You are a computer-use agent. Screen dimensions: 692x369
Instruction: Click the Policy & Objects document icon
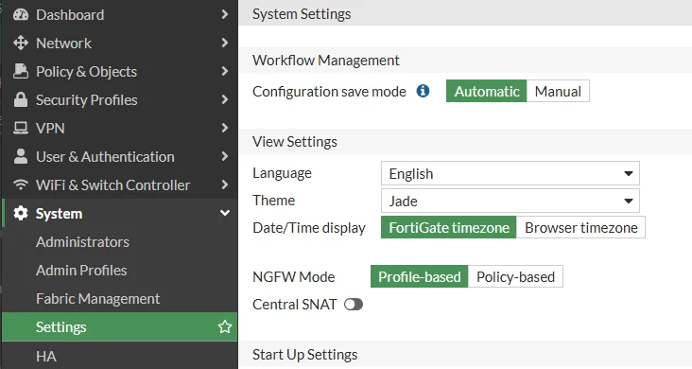tap(20, 71)
